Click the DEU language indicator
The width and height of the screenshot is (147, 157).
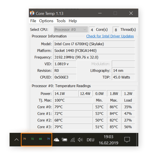[x=91, y=140]
